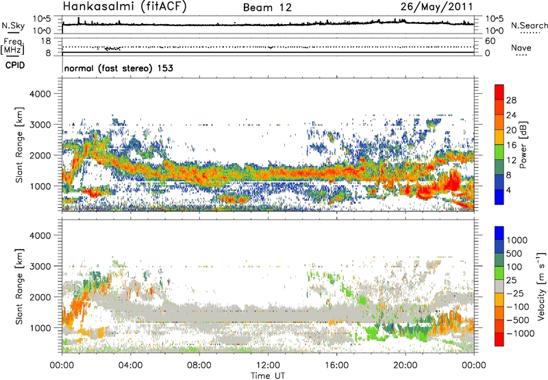Click the '16:00' time tick label
Screen dimensions: 548x380
click(336, 366)
